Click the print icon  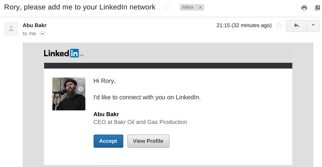click(304, 8)
